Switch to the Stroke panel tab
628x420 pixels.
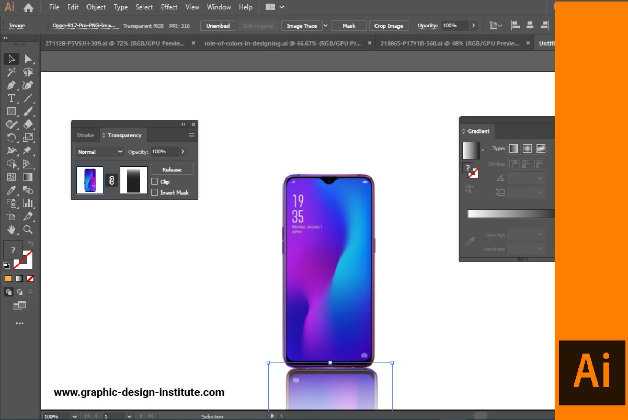coord(85,135)
